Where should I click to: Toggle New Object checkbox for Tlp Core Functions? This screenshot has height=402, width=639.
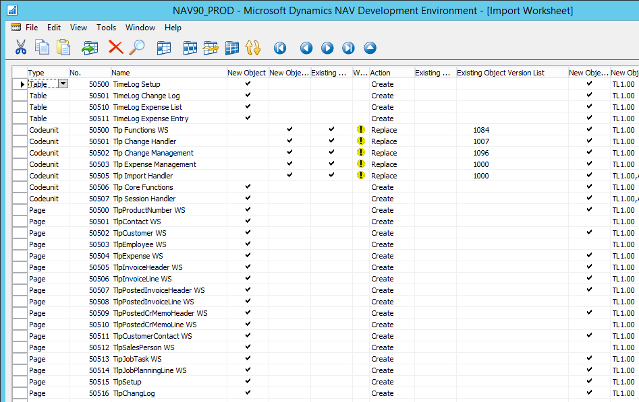pos(248,187)
